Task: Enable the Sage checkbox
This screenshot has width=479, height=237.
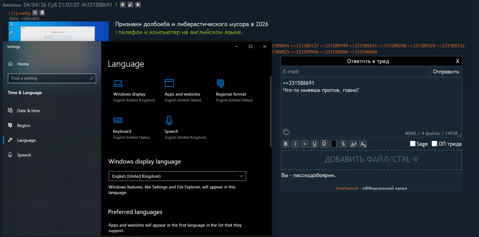Action: pos(413,144)
